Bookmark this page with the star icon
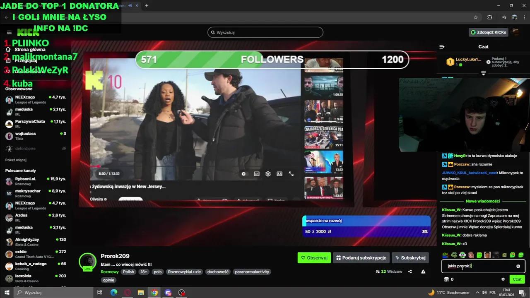530x298 pixels. 476,17
